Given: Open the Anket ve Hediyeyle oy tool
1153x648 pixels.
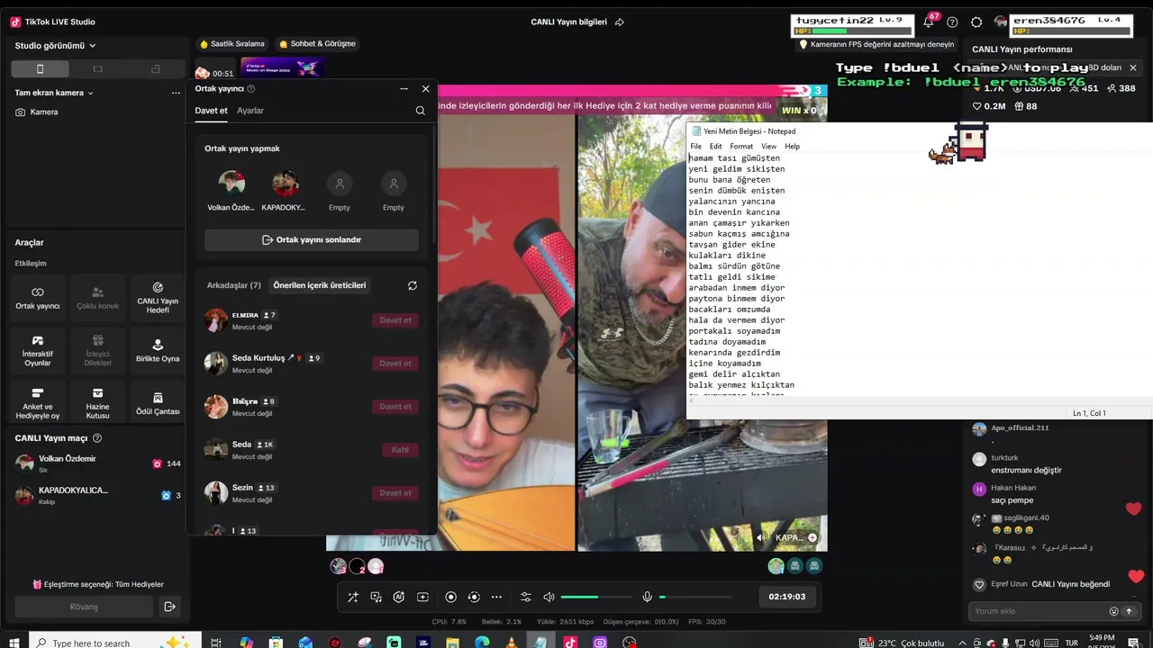Looking at the screenshot, I should coord(38,404).
